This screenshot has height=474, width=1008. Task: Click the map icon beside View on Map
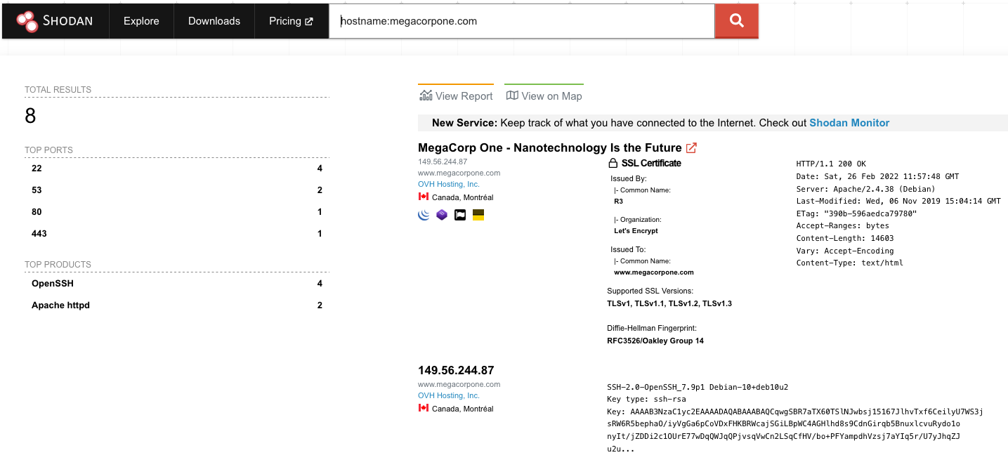click(512, 96)
